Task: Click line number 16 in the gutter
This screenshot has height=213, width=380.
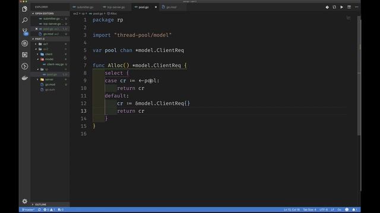Action: pyautogui.click(x=84, y=134)
